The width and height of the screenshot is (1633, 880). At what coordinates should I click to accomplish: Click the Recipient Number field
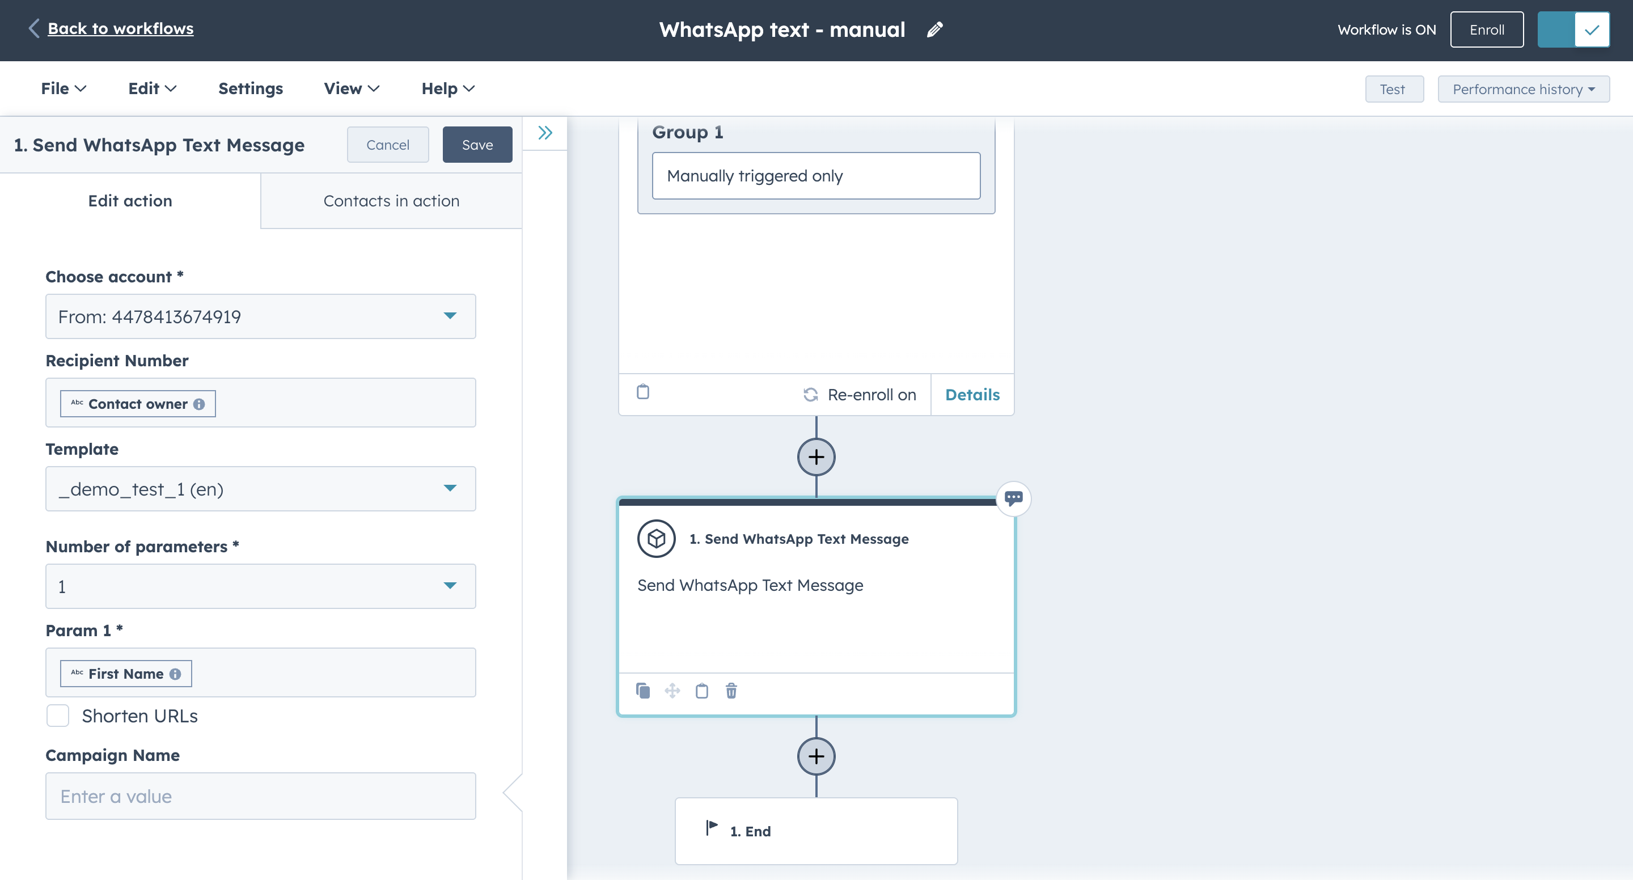(x=261, y=403)
